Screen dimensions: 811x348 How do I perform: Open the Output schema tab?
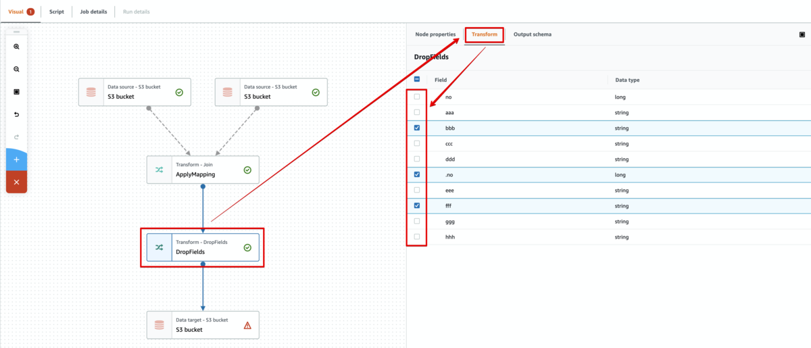533,34
